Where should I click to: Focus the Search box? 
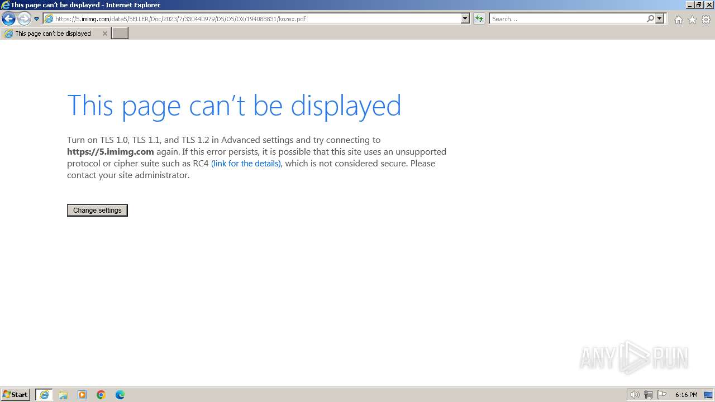(x=568, y=18)
